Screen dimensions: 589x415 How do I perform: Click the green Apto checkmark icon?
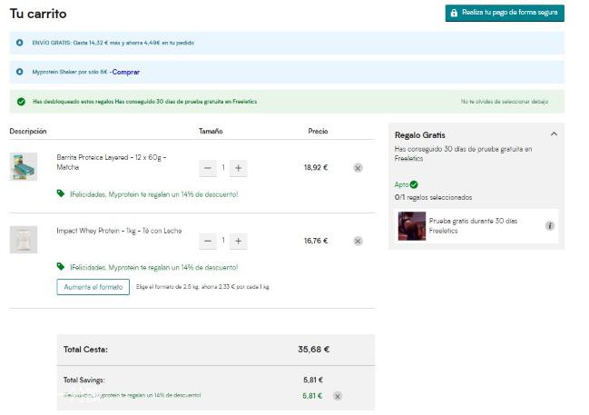coord(414,184)
